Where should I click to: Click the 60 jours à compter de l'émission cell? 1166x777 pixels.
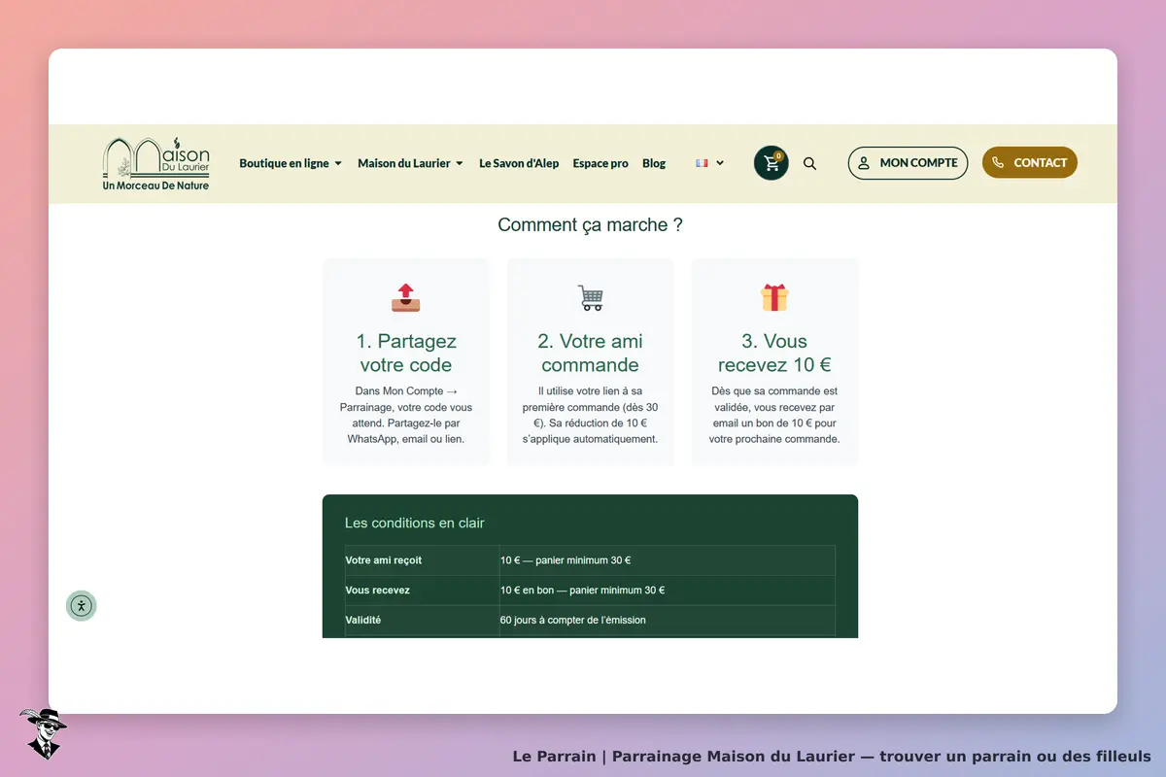668,620
